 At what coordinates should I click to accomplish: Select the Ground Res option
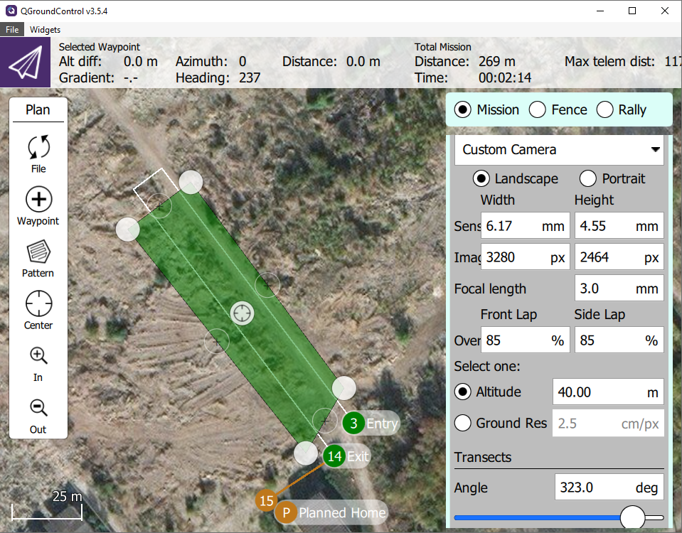click(x=463, y=423)
